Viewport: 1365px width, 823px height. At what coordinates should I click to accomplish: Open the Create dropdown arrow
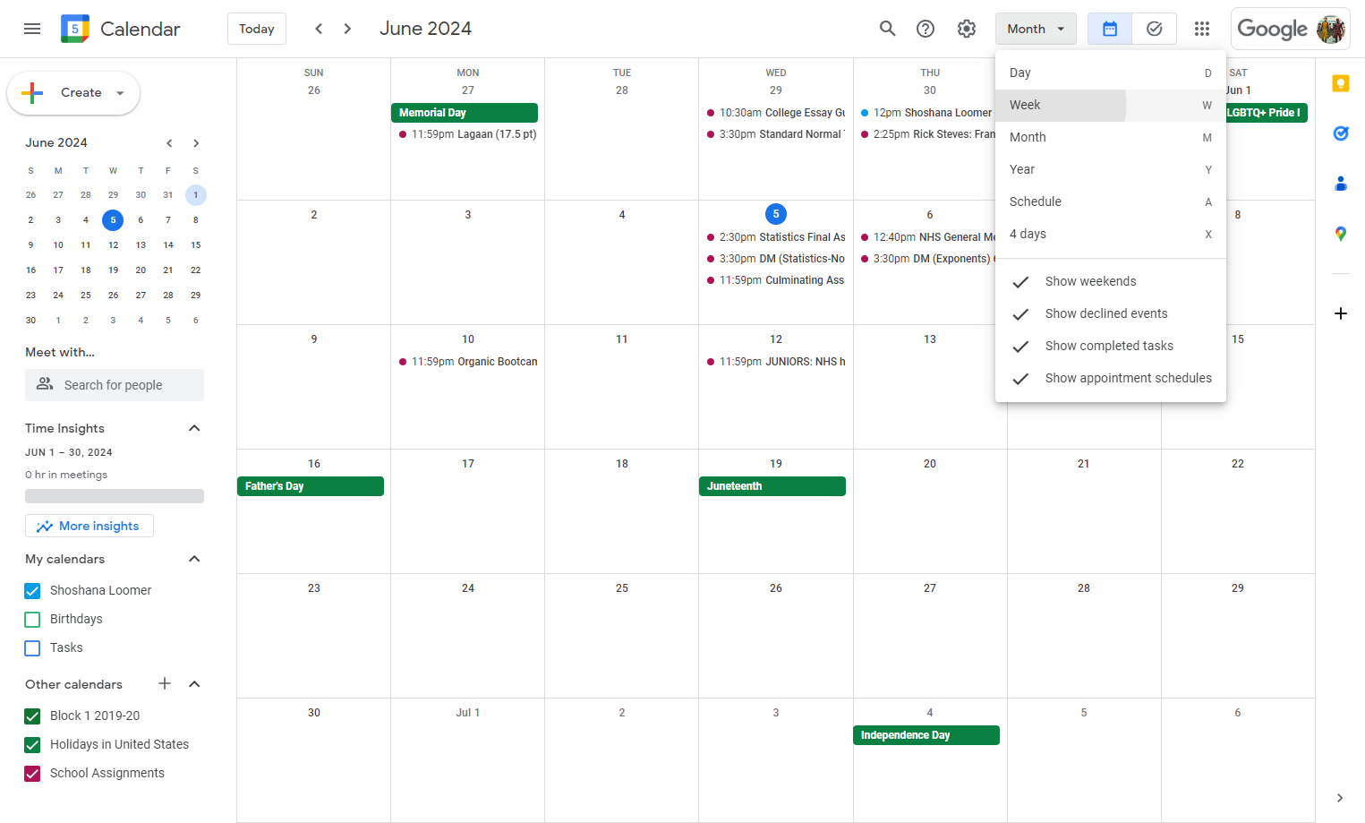120,93
